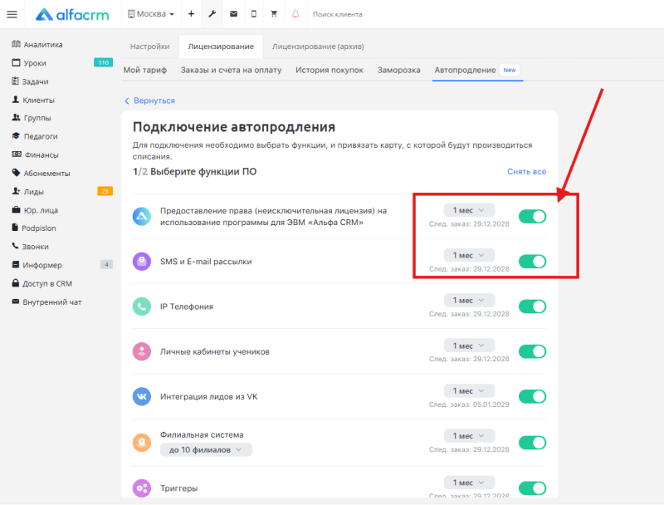Screen dimensions: 664x505
Task: Click the VK integration icon
Action: pyautogui.click(x=142, y=396)
